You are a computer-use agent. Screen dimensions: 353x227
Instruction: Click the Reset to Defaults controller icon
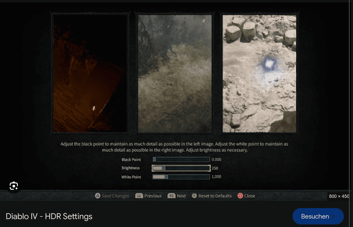click(194, 196)
